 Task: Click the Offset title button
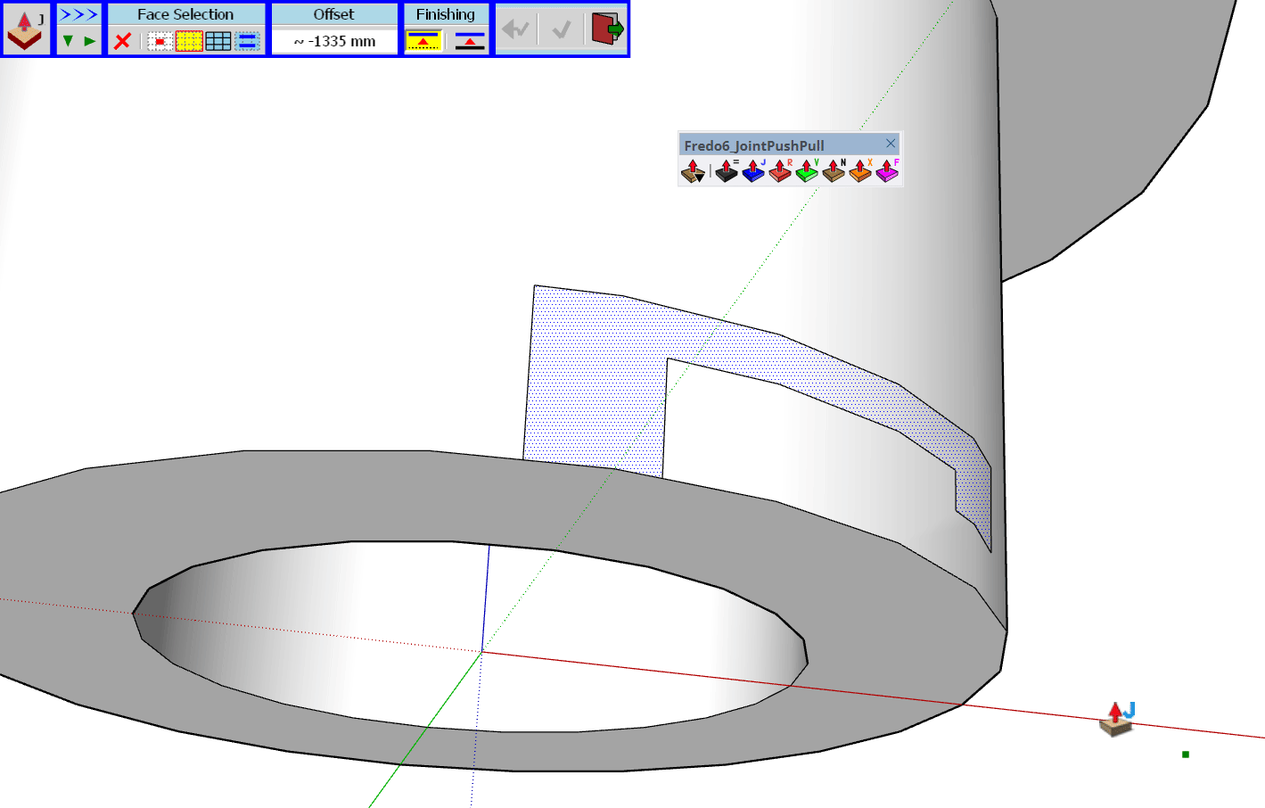(x=333, y=14)
